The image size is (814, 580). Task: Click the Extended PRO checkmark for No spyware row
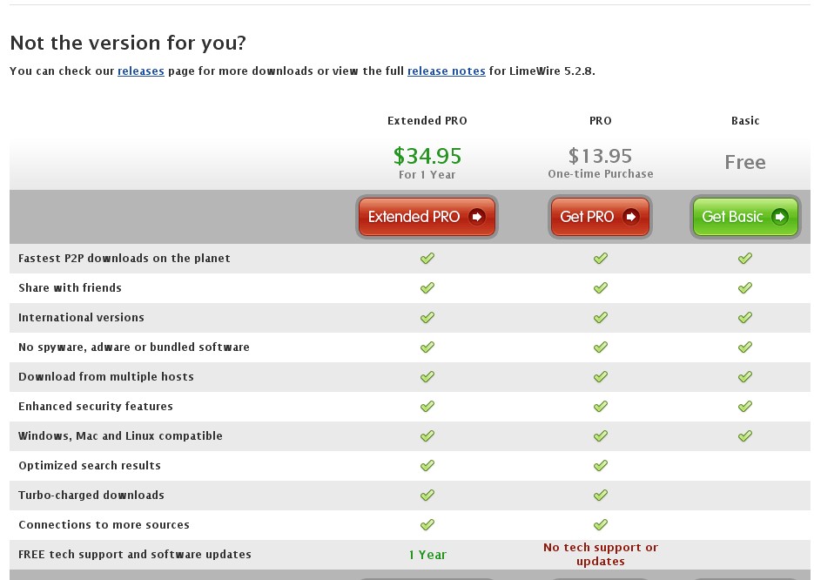427,347
